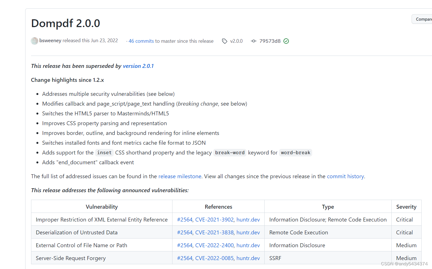Click the tag icon beside v2.0.0
432x269 pixels.
click(225, 41)
